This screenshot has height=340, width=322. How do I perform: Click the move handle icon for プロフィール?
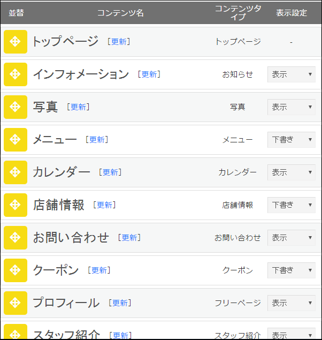coord(15,303)
